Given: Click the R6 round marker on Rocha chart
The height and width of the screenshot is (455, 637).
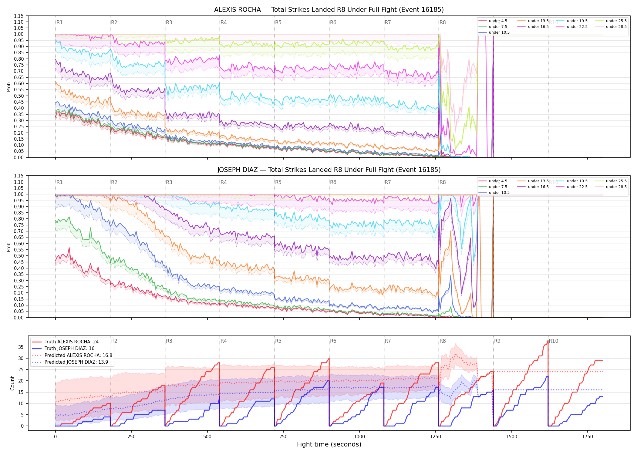Looking at the screenshot, I should (333, 22).
